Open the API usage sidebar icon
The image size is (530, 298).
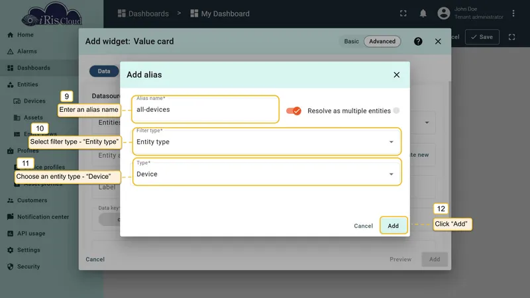(10, 234)
